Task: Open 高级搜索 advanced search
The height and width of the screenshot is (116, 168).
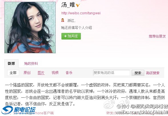Action: [x=153, y=73]
